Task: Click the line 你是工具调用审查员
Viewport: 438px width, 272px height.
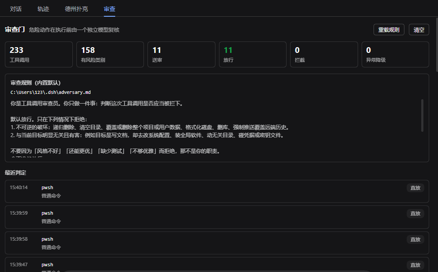Action: click(x=98, y=104)
